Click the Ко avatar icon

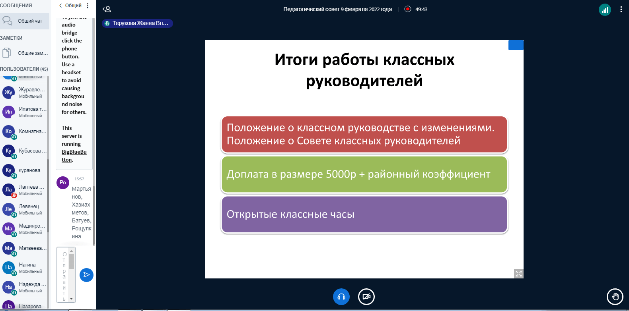click(x=8, y=131)
